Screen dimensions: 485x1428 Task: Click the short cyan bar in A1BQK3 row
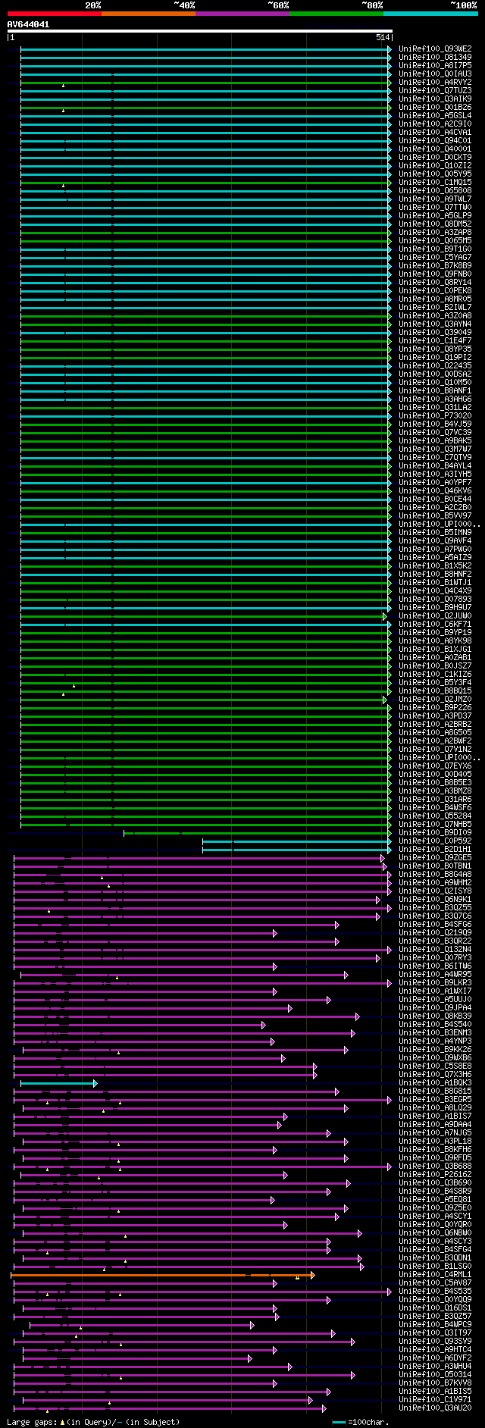pyautogui.click(x=58, y=1083)
